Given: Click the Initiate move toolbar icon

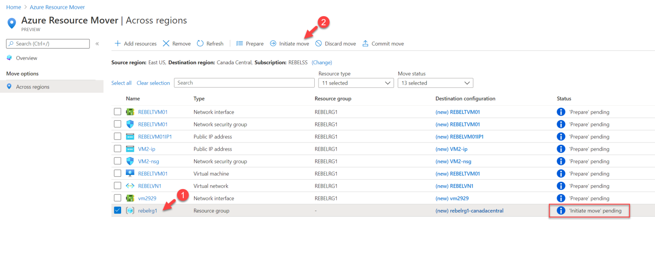Looking at the screenshot, I should (272, 43).
